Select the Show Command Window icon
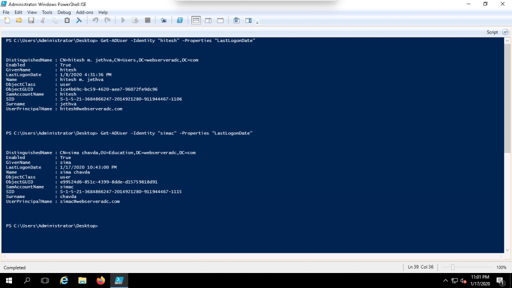Image resolution: width=512 pixels, height=288 pixels. pos(237,20)
